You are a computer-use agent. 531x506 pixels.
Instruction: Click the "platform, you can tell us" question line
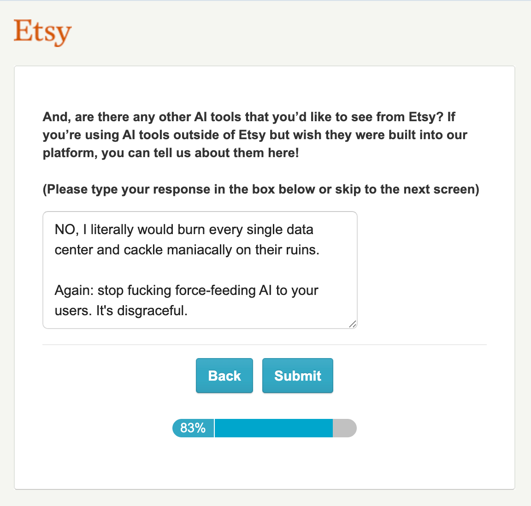pyautogui.click(x=171, y=153)
